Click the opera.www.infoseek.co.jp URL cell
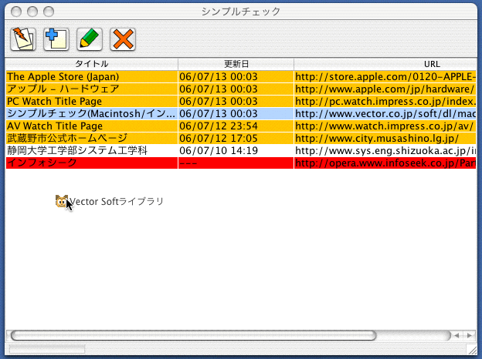Screen dimensions: 482x359 pyautogui.click(x=385, y=163)
